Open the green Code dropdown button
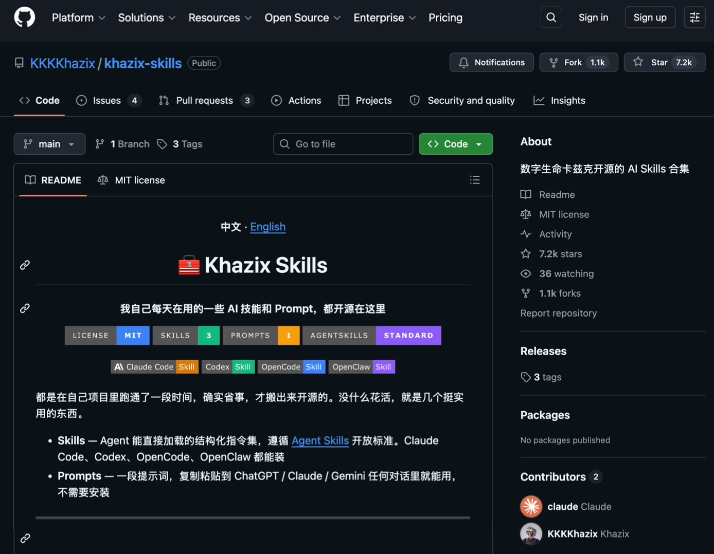The image size is (714, 554). tap(456, 144)
